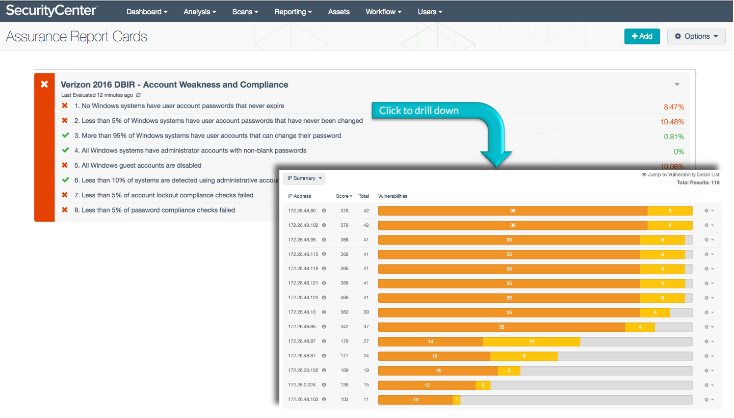Open gear menu for row 172.26.48.80
The image size is (734, 418).
tap(709, 211)
